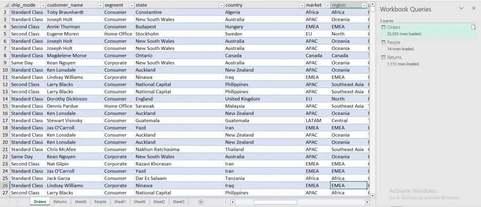Click the horizontal scrollbar thumb

point(275,202)
